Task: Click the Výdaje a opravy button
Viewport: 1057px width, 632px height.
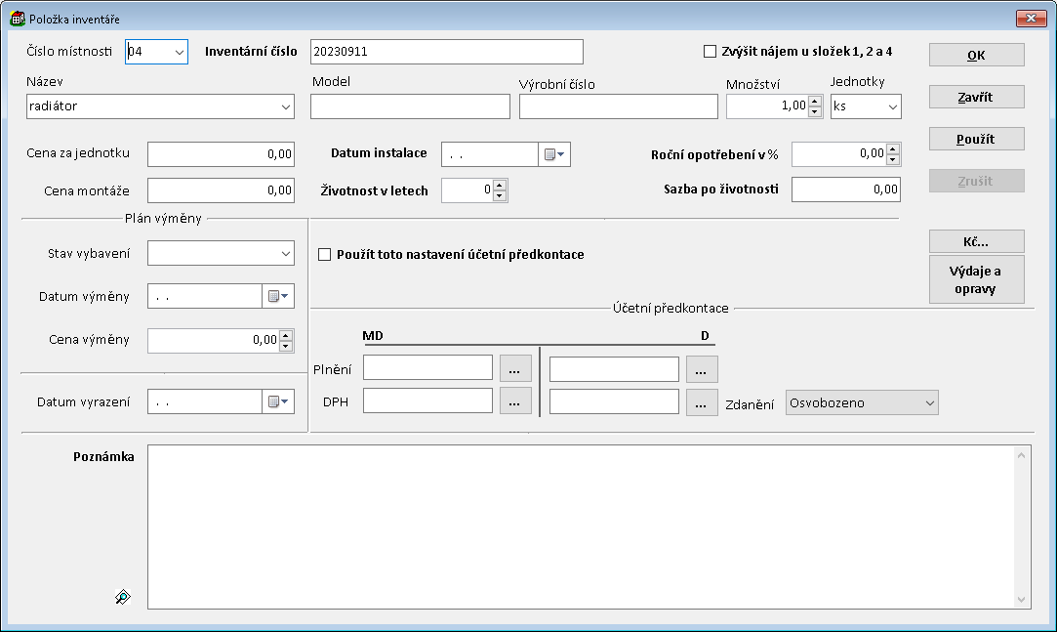Action: tap(976, 280)
